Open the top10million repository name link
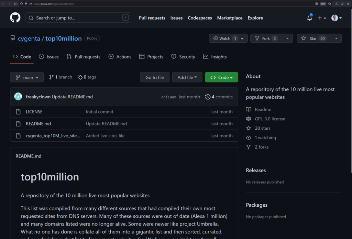 click(64, 39)
